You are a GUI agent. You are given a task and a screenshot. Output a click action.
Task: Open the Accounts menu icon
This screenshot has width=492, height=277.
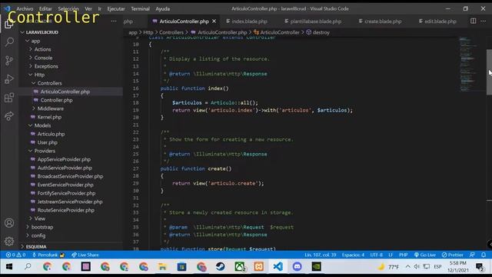tap(9, 223)
